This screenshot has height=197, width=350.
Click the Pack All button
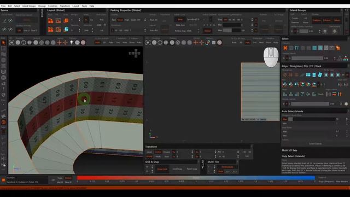click(x=154, y=20)
